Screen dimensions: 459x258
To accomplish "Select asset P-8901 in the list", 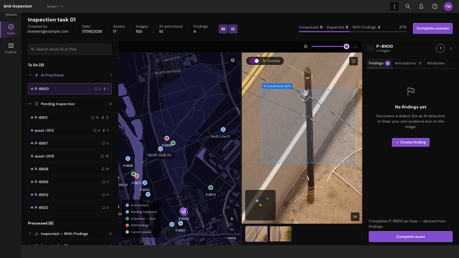I will pos(70,117).
